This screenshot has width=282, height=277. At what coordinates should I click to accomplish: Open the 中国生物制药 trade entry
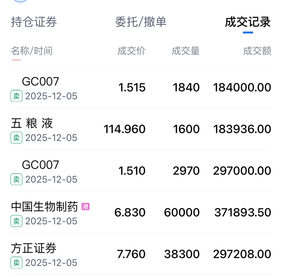tap(141, 213)
